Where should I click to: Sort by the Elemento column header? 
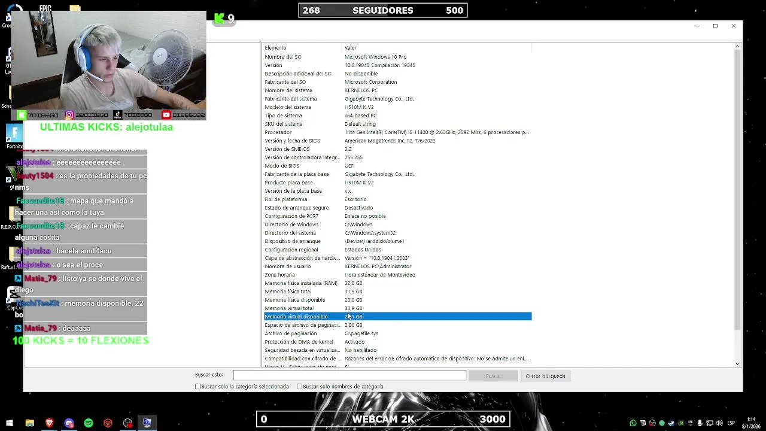tap(302, 47)
